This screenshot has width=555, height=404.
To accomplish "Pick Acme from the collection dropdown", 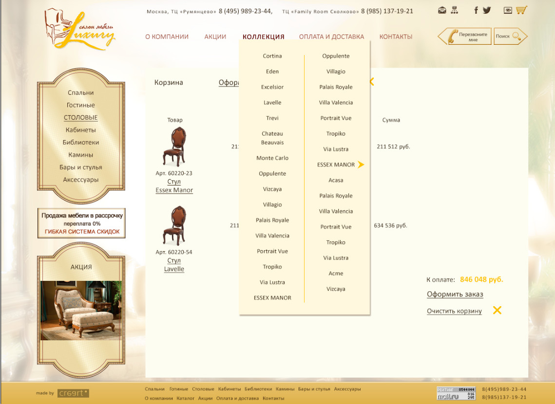I will pyautogui.click(x=336, y=273).
